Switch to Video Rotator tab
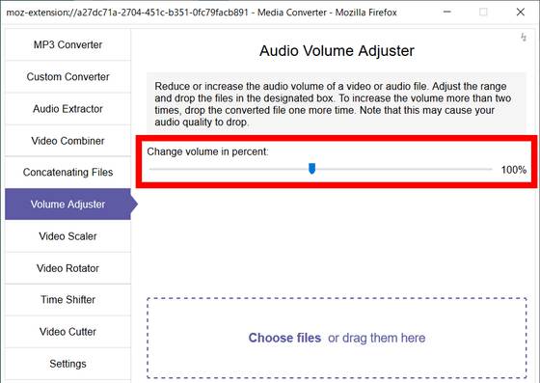The width and height of the screenshot is (540, 383). (x=67, y=268)
